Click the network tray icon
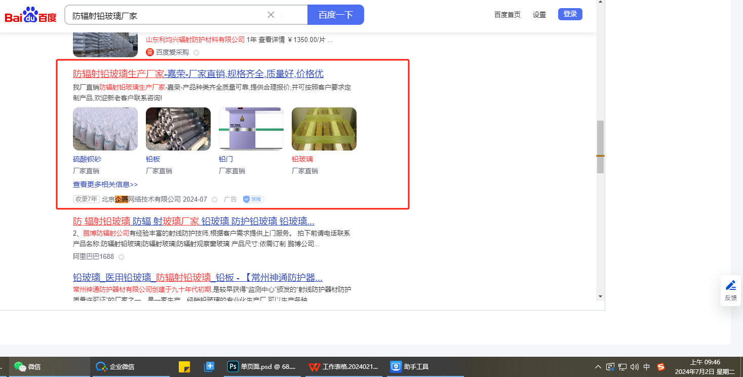 (622, 367)
